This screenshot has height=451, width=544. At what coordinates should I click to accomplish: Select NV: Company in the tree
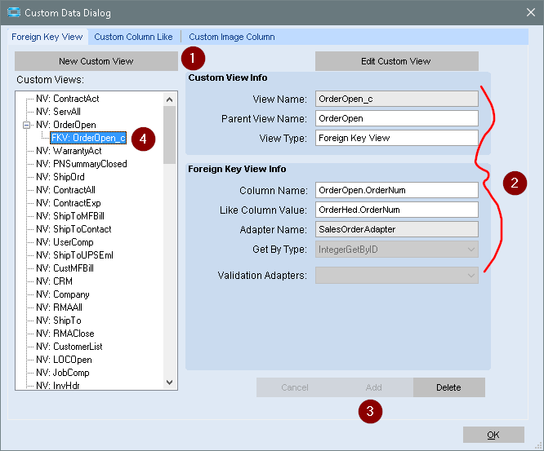click(62, 294)
